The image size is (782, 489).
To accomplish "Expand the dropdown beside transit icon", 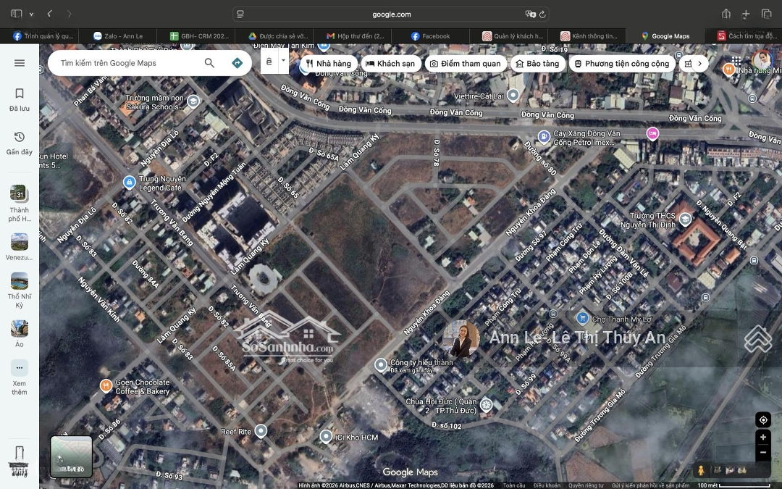I will click(x=283, y=62).
